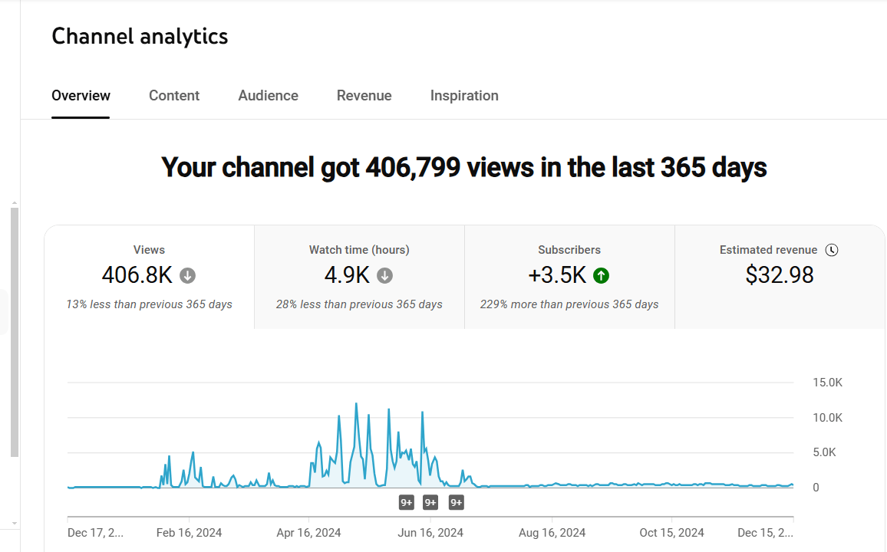This screenshot has width=887, height=552.
Task: Click '229% more than previous 365 days' text
Action: coord(569,304)
